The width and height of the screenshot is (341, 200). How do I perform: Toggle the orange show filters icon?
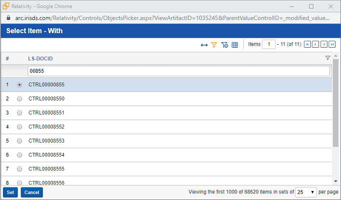(214, 45)
